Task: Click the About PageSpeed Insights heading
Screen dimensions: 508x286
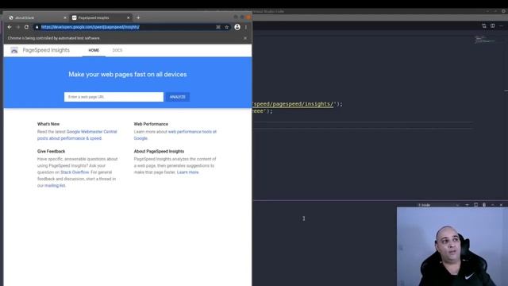Action: coord(159,151)
